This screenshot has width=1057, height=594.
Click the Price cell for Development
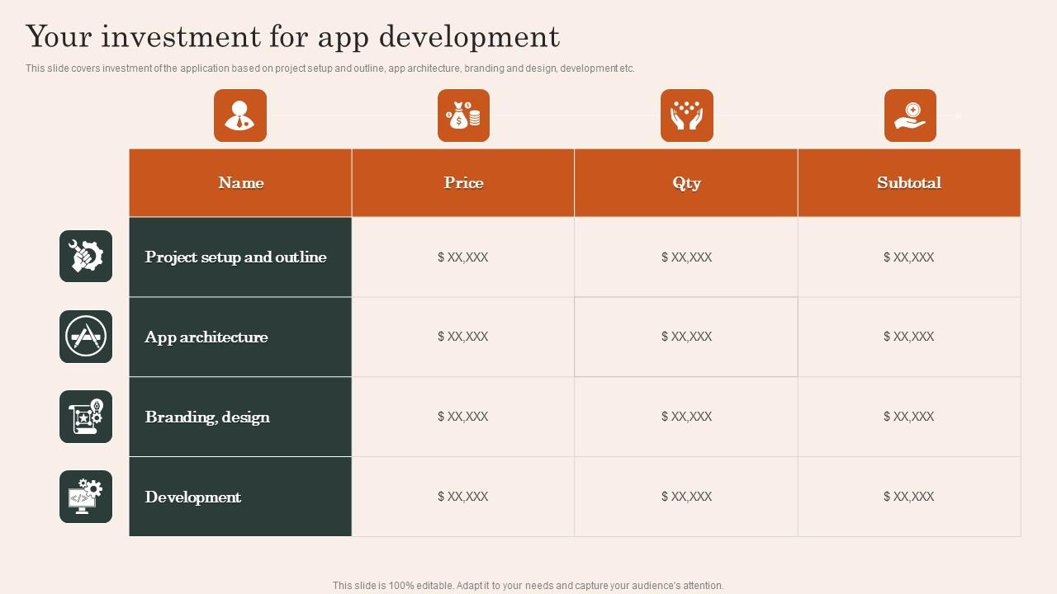pos(463,497)
